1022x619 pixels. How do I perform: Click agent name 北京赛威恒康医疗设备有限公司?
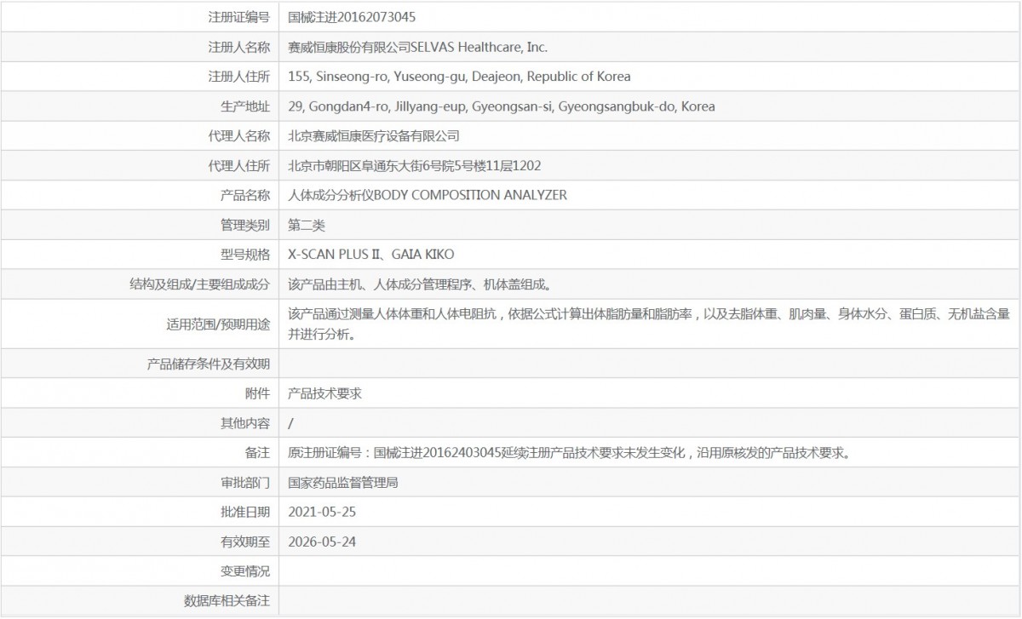pyautogui.click(x=374, y=136)
